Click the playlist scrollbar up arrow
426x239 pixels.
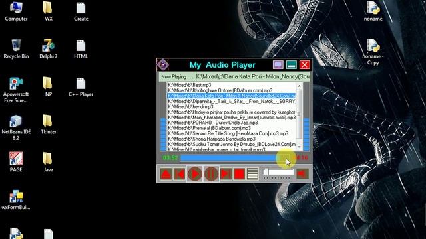(x=299, y=86)
